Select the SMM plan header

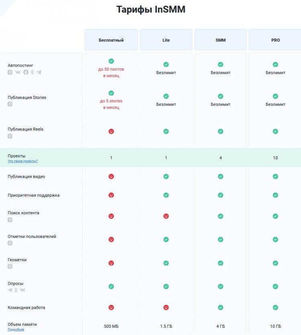pos(220,40)
